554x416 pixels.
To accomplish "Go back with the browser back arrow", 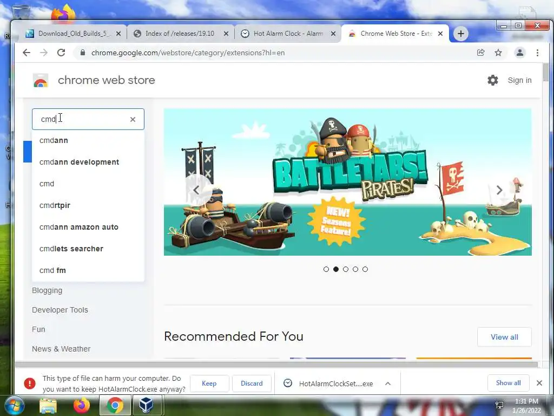I will point(27,53).
